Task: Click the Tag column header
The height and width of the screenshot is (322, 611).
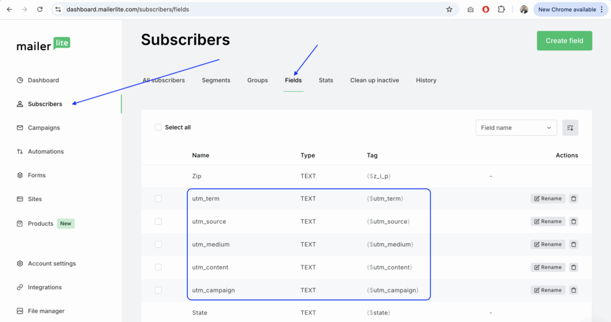Action: 372,156
